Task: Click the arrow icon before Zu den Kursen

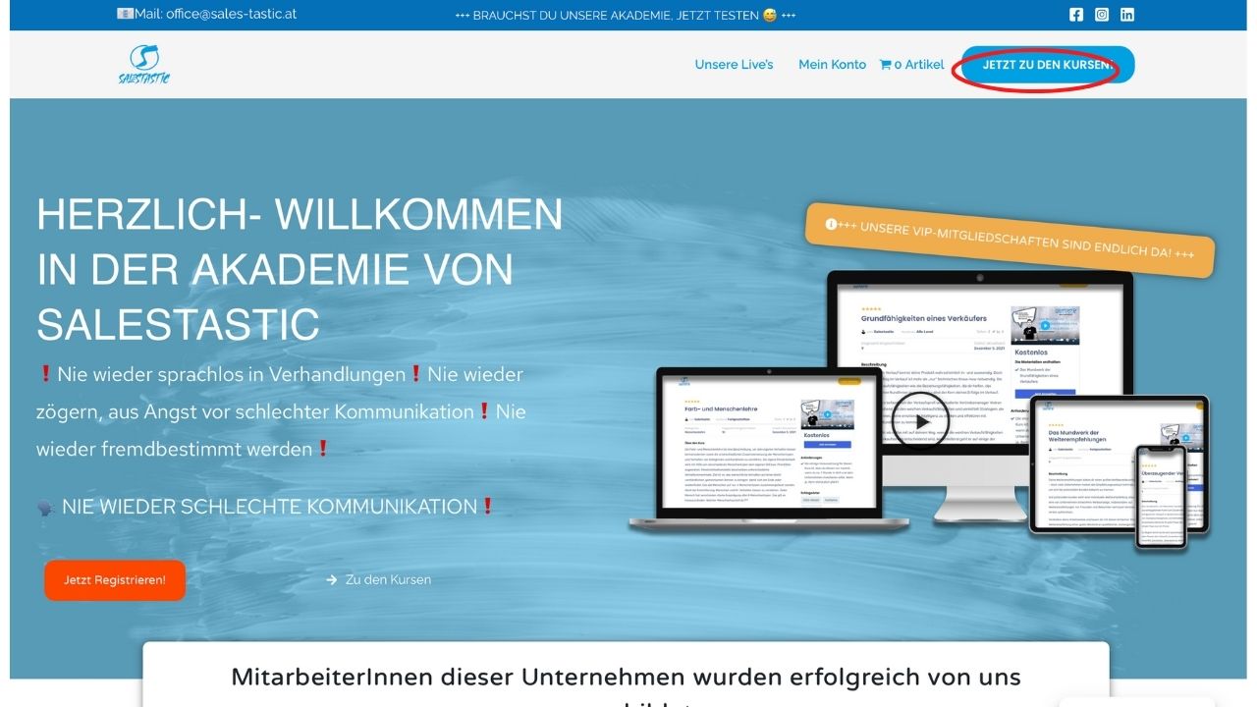Action: [x=332, y=580]
